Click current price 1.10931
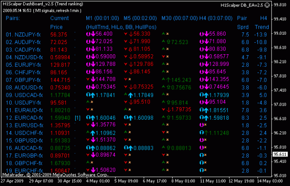290x186 pixels. 60,133
